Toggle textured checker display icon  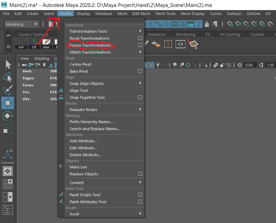[151, 65]
